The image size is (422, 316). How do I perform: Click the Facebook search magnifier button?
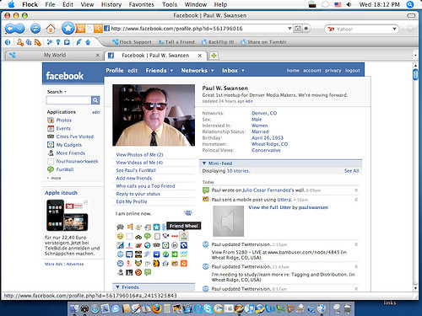(95, 100)
